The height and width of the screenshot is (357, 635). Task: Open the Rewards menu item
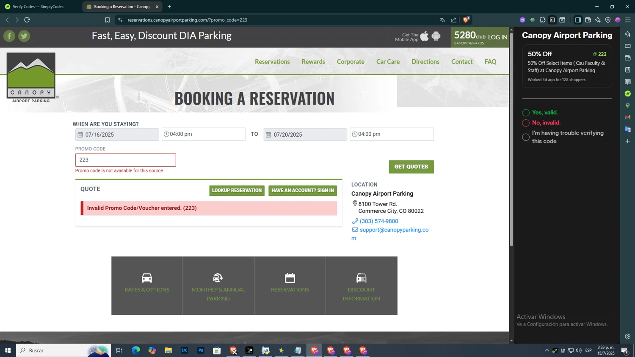313,62
